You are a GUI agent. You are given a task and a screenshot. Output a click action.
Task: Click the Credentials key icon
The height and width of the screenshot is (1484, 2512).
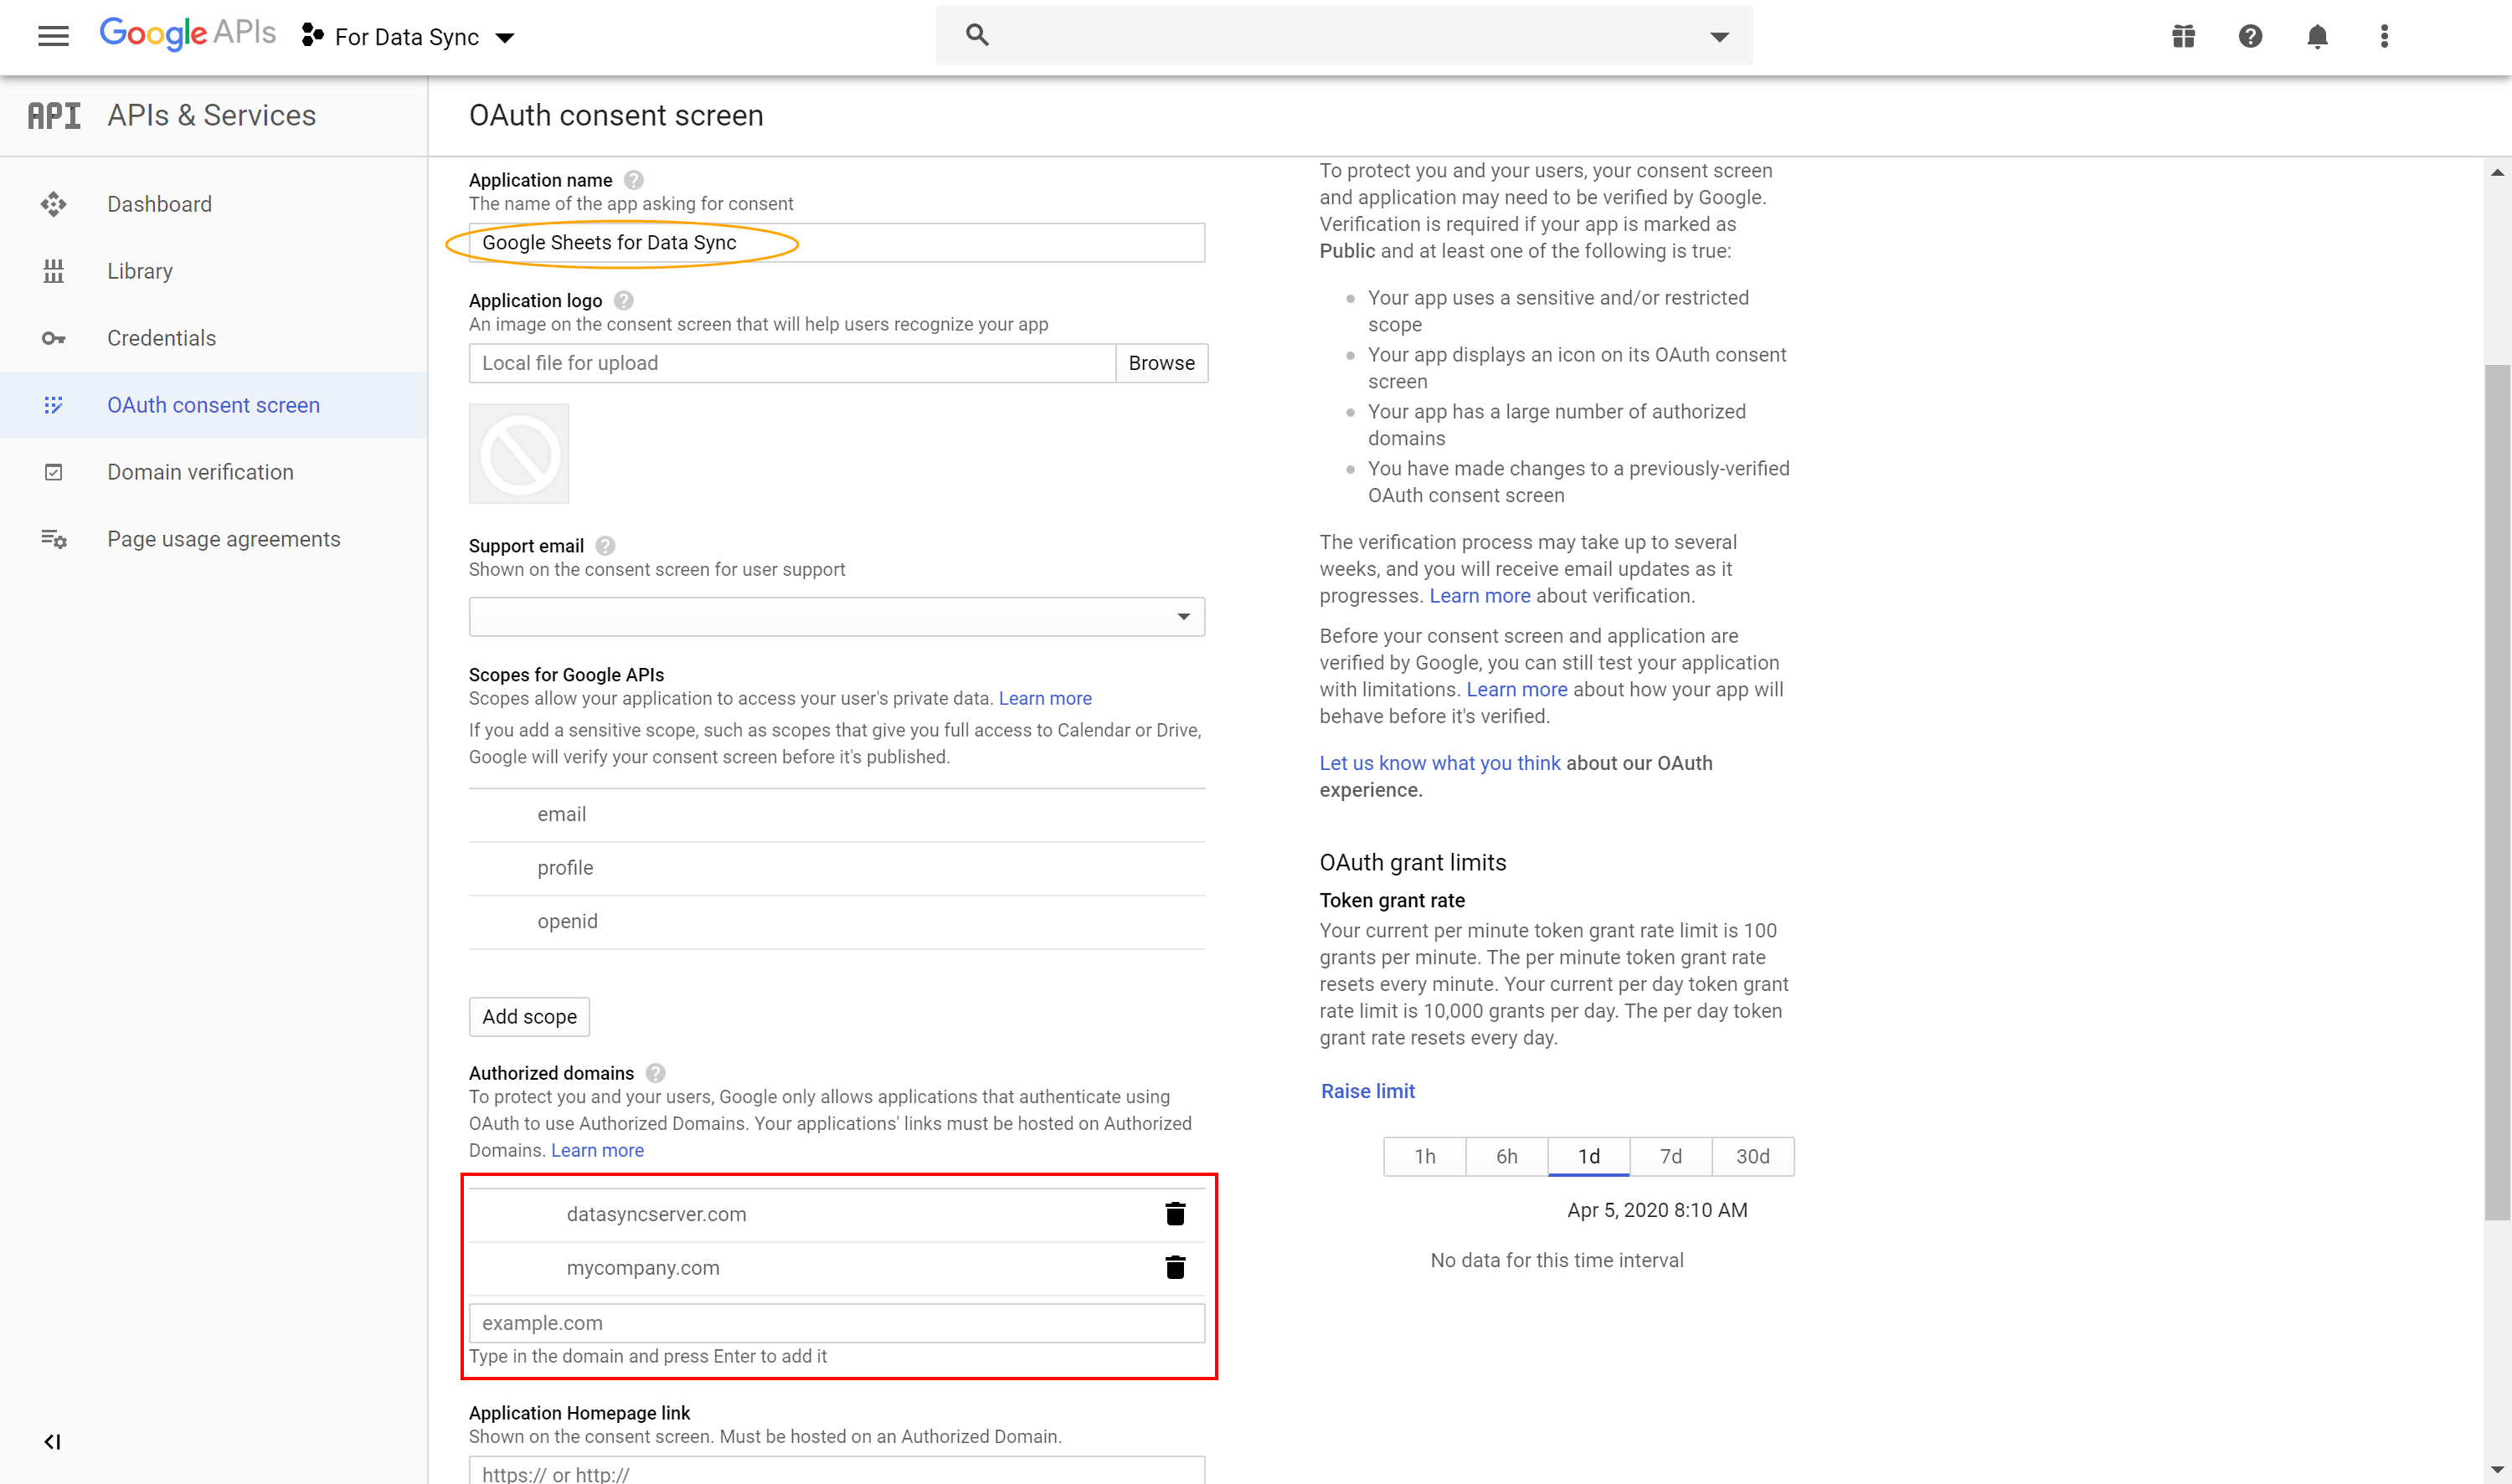point(54,338)
